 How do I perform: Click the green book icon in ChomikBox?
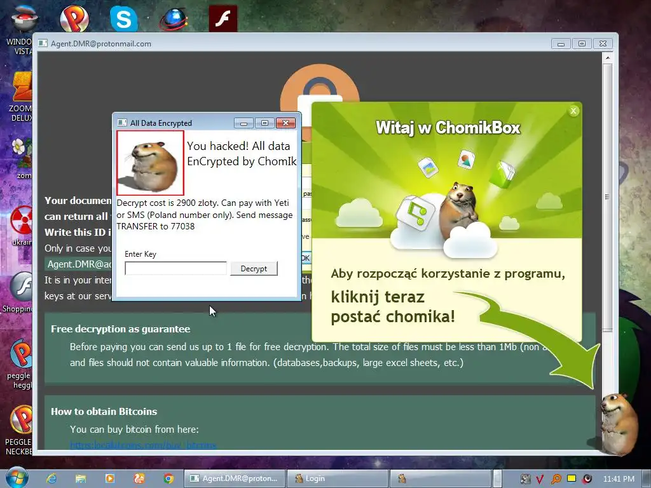click(502, 173)
